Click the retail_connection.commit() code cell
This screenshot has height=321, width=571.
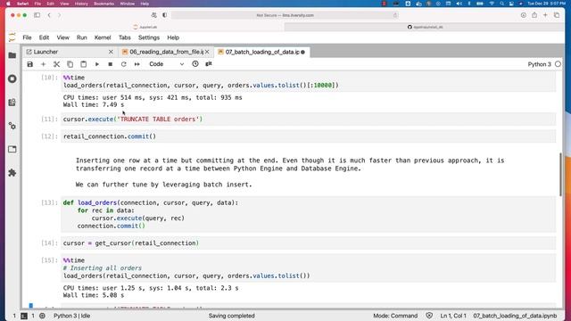[x=309, y=136]
